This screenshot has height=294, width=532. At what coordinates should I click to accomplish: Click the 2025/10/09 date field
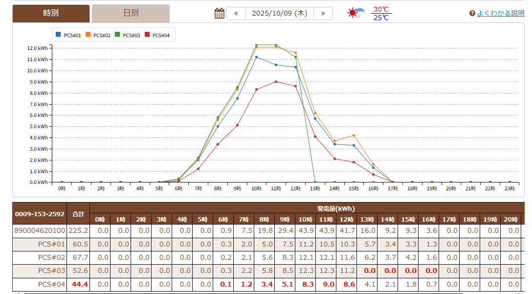279,13
